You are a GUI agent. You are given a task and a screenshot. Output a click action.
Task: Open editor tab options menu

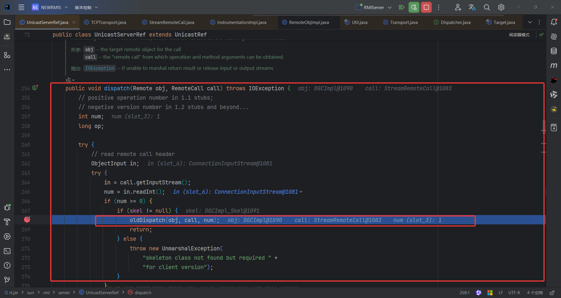click(539, 22)
